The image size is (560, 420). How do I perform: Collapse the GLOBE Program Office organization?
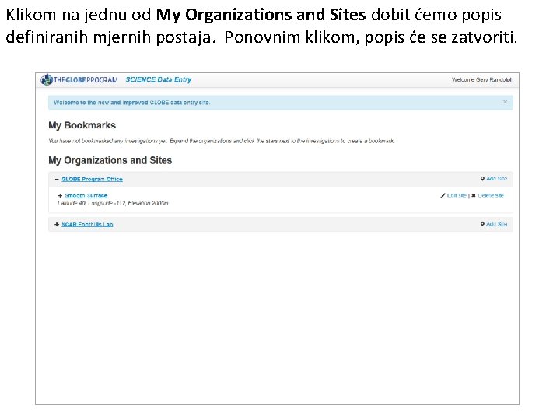57,180
